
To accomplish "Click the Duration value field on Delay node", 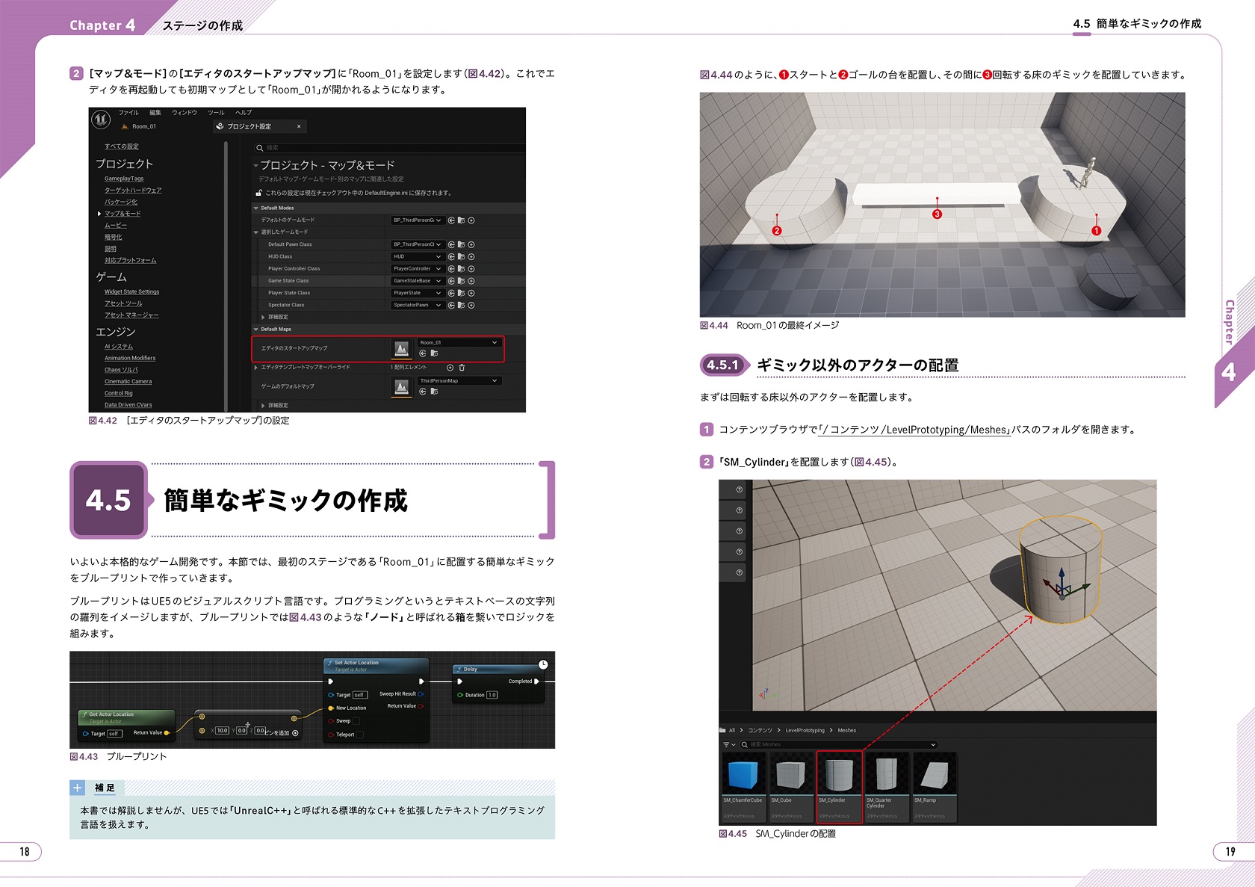I will (492, 695).
